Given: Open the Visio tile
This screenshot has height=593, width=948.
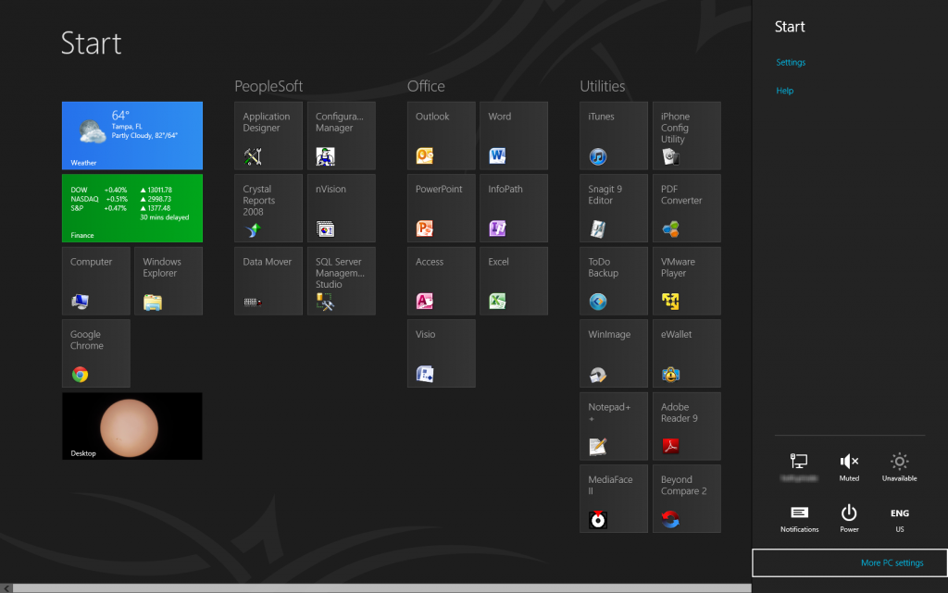Looking at the screenshot, I should (x=442, y=353).
